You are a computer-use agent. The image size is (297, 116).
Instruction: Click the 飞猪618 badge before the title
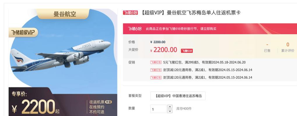[x=130, y=13]
